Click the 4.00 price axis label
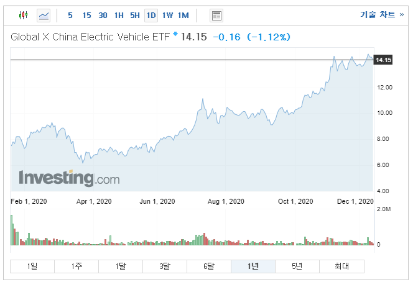Screen dimensions: 413x282 (383, 191)
